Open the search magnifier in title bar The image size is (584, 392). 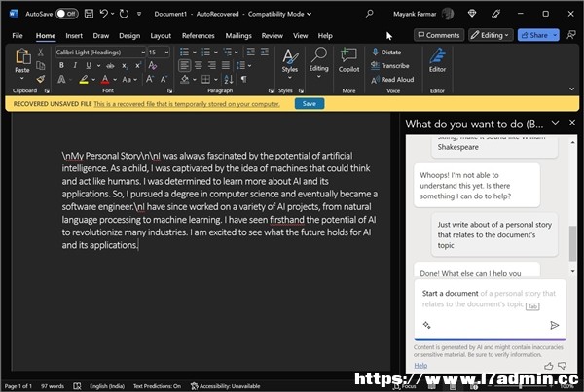[x=370, y=14]
